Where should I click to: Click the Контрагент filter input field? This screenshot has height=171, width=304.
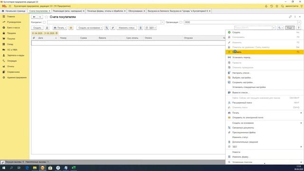click(104, 22)
